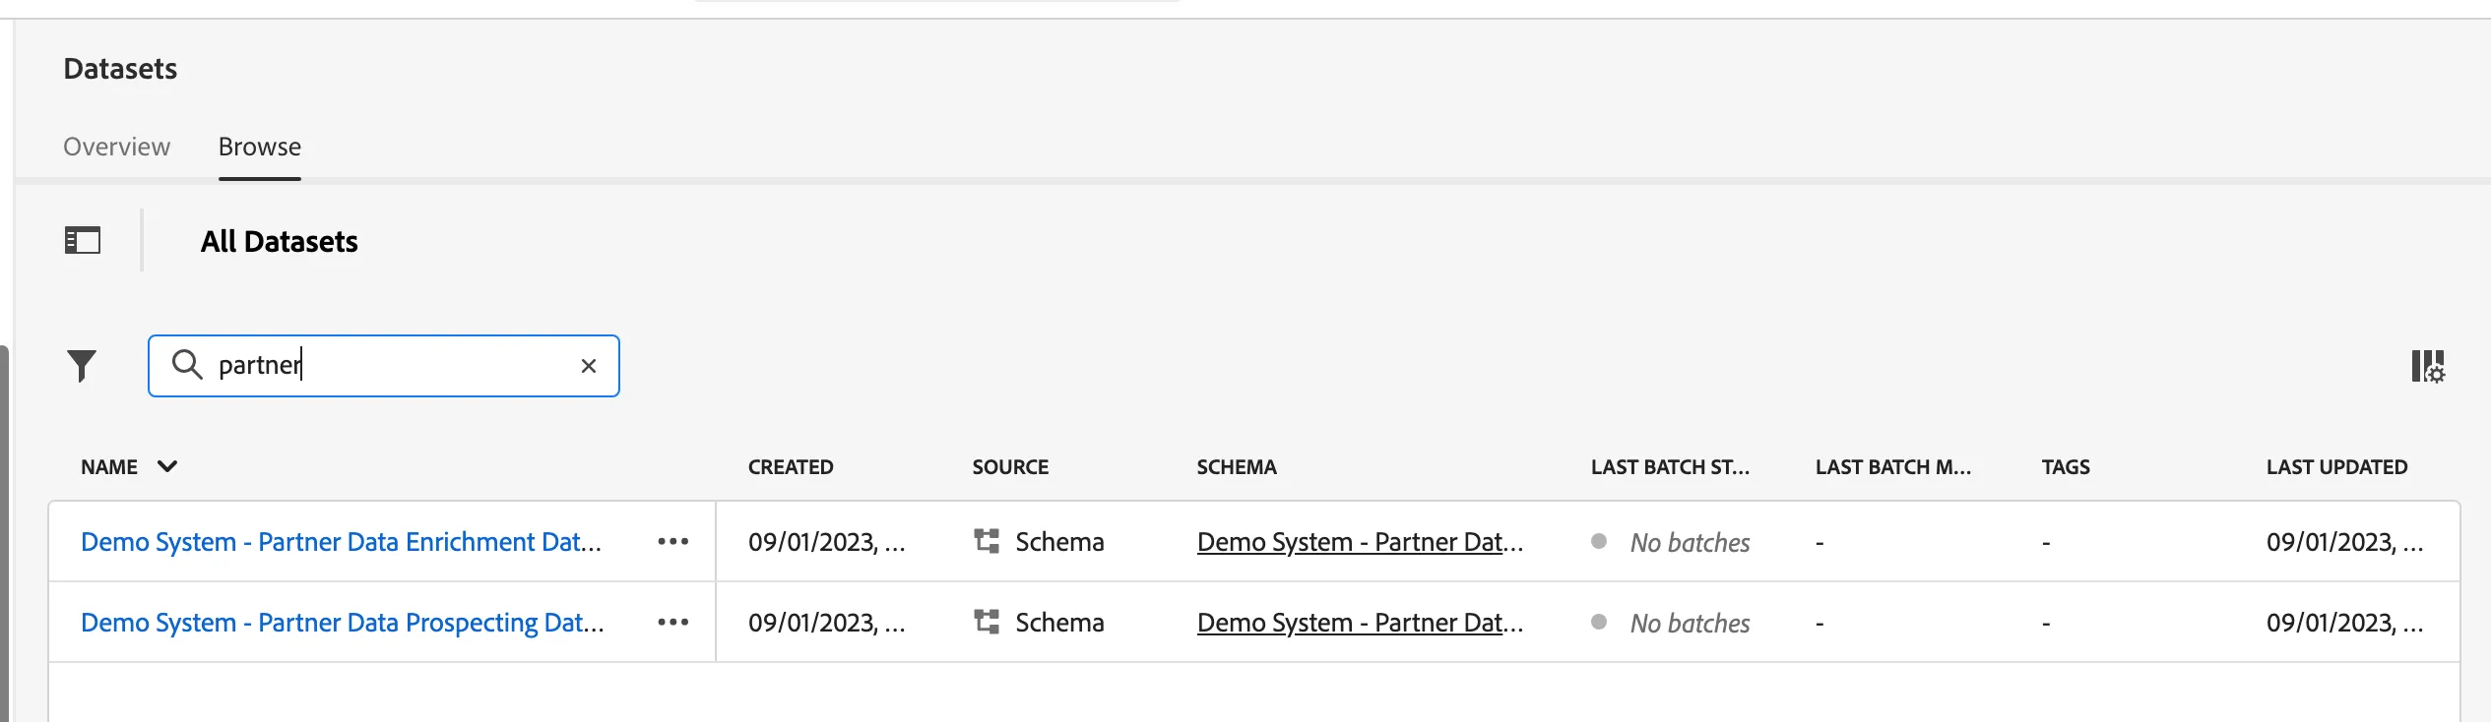This screenshot has height=722, width=2491.
Task: Click the CREATED column header
Action: point(791,467)
